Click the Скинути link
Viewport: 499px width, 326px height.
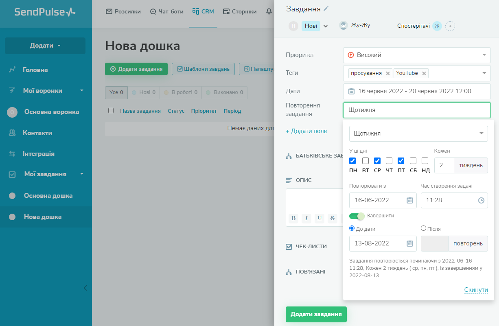476,290
